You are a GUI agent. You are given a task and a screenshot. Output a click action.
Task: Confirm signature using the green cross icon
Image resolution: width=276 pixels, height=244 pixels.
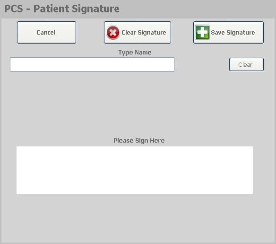click(x=202, y=32)
